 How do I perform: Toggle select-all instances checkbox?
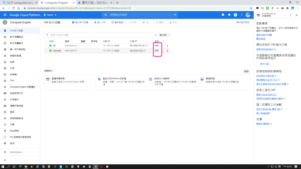point(46,41)
